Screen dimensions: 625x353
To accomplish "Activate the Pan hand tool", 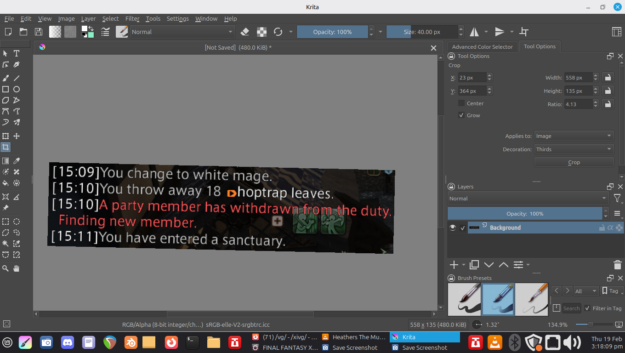I will pos(17,268).
